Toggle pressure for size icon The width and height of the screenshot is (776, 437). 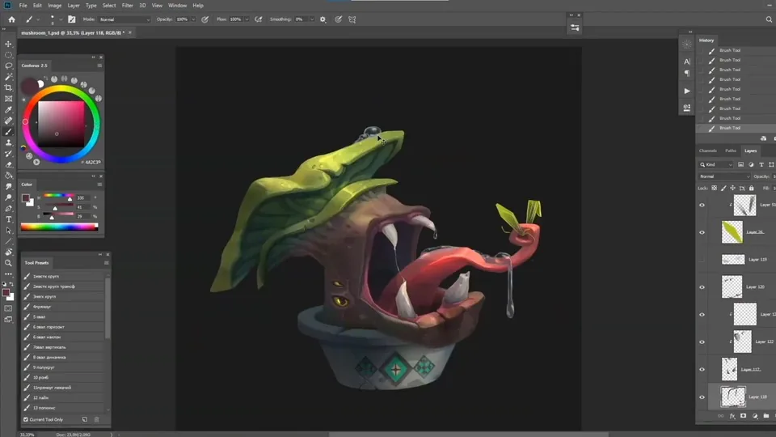[x=339, y=19]
